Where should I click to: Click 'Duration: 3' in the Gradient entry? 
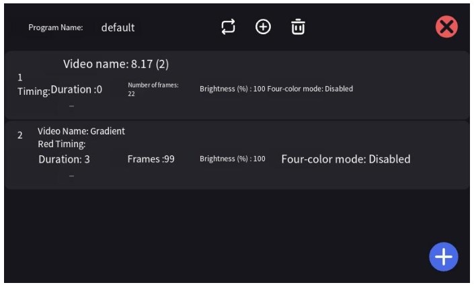64,159
